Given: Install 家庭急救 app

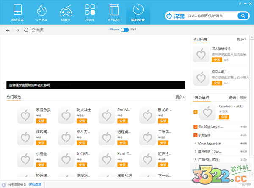Looking at the screenshot, I should [x=41, y=121].
